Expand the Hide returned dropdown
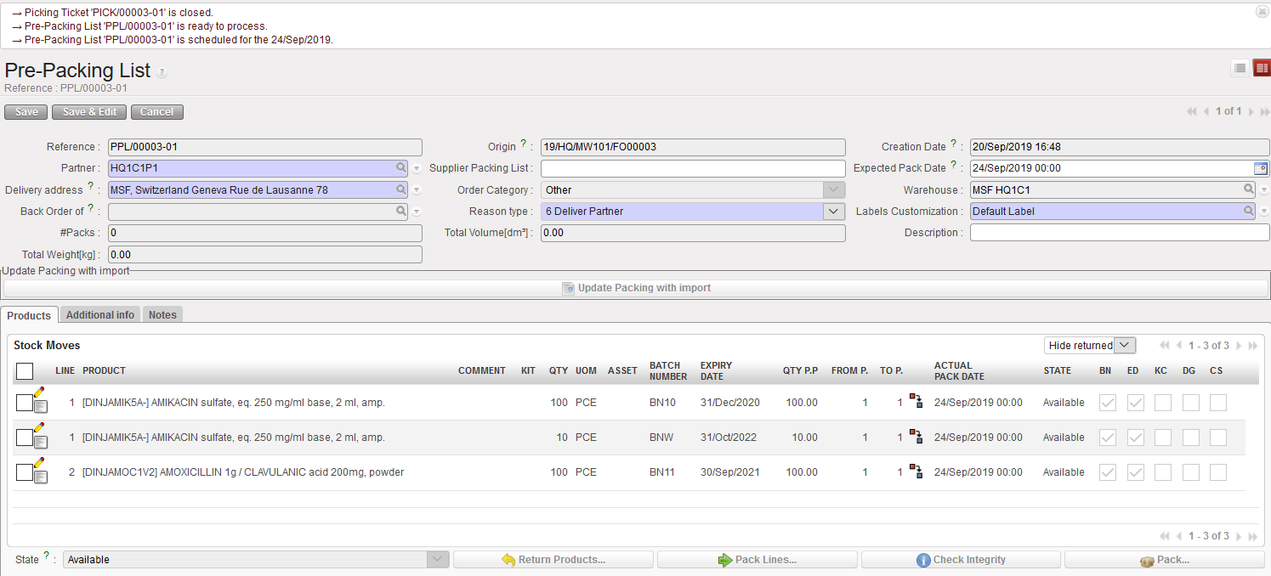Screen dimensions: 1271x576 [1125, 345]
